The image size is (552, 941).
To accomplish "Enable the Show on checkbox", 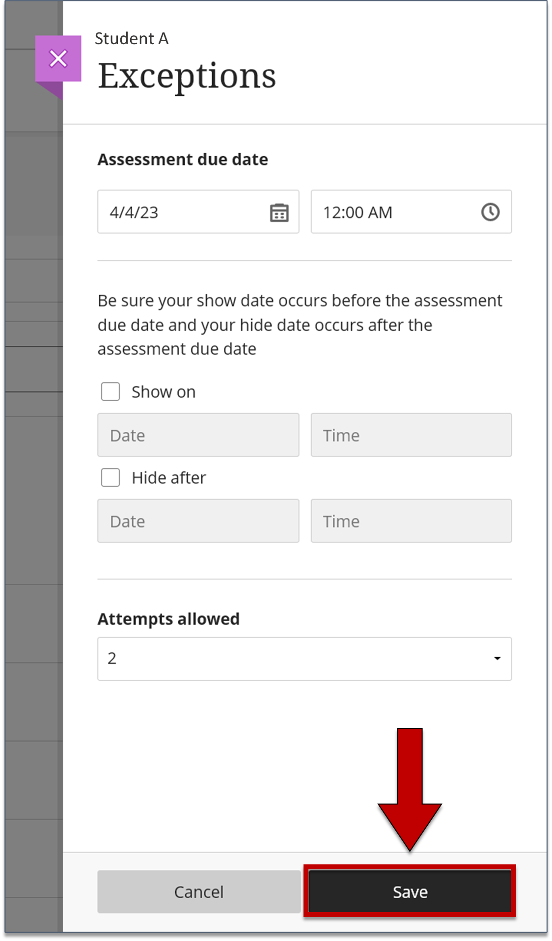I will 110,392.
